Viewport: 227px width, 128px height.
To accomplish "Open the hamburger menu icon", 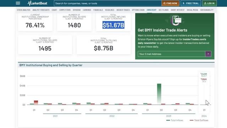I will pyautogui.click(x=18, y=3).
